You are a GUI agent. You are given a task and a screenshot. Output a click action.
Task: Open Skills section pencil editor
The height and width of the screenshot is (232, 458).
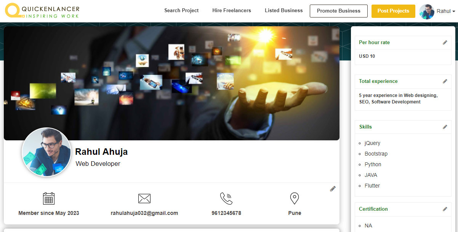pyautogui.click(x=445, y=127)
